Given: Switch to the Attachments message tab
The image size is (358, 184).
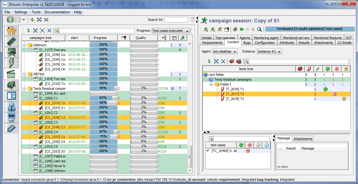Looking at the screenshot, I should (303, 139).
